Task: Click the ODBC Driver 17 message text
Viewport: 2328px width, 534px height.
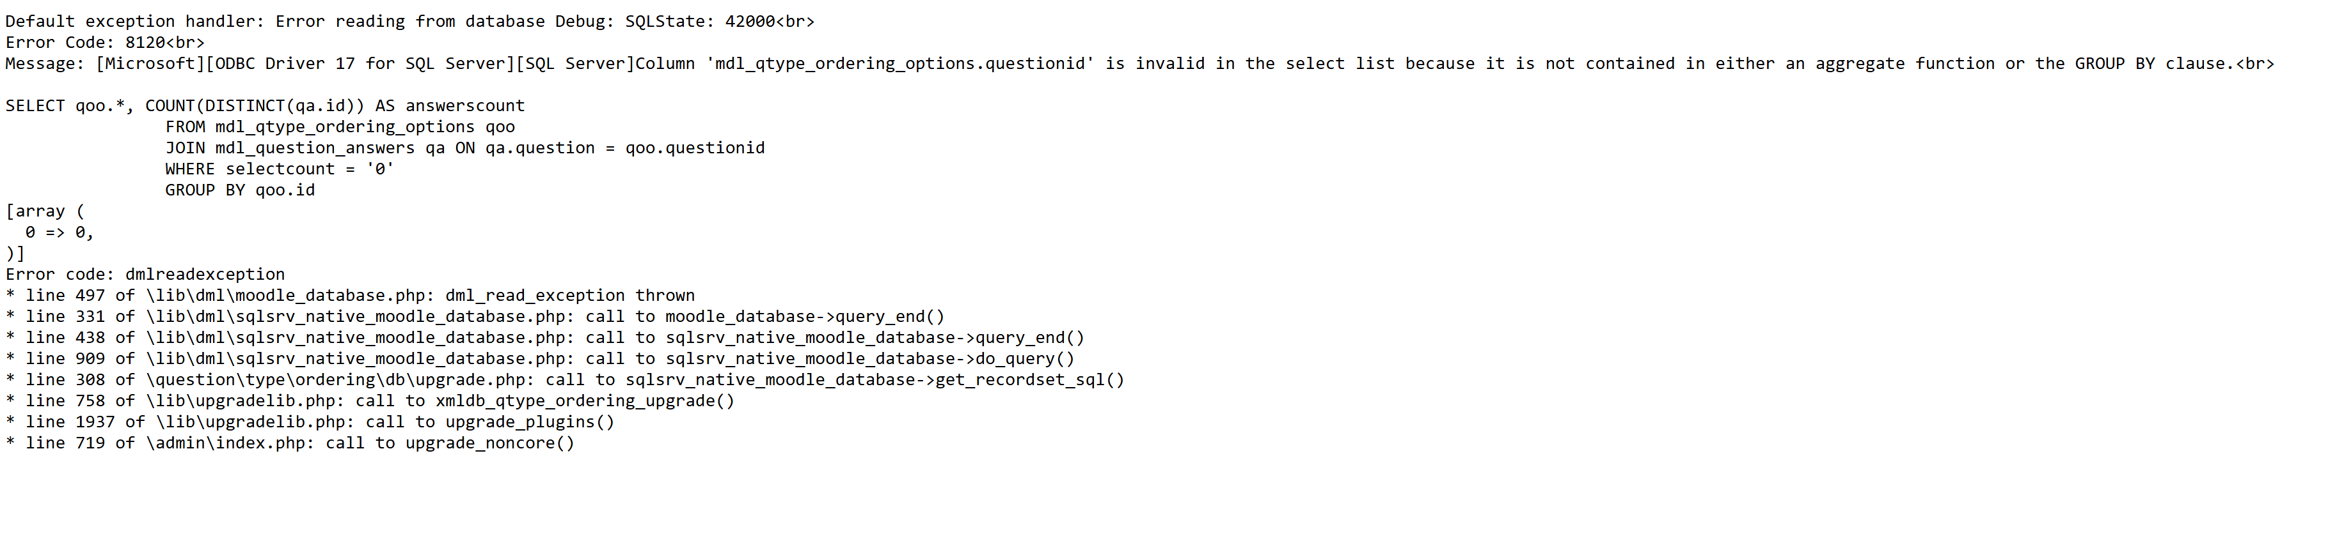Action: [1139, 64]
